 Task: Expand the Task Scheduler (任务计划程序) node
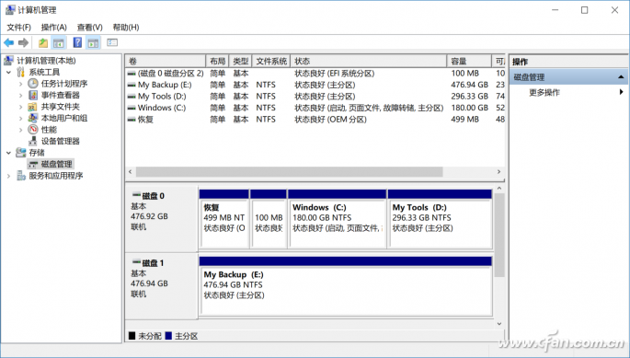pos(21,84)
